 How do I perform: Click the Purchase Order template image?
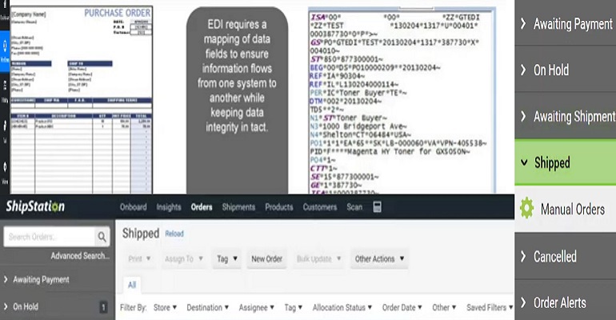[82, 100]
